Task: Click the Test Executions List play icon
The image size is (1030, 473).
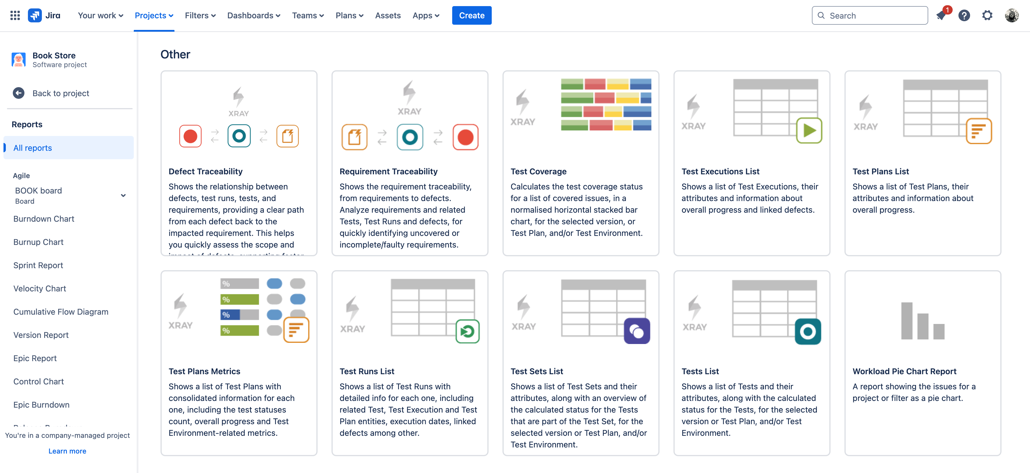Action: pos(809,130)
